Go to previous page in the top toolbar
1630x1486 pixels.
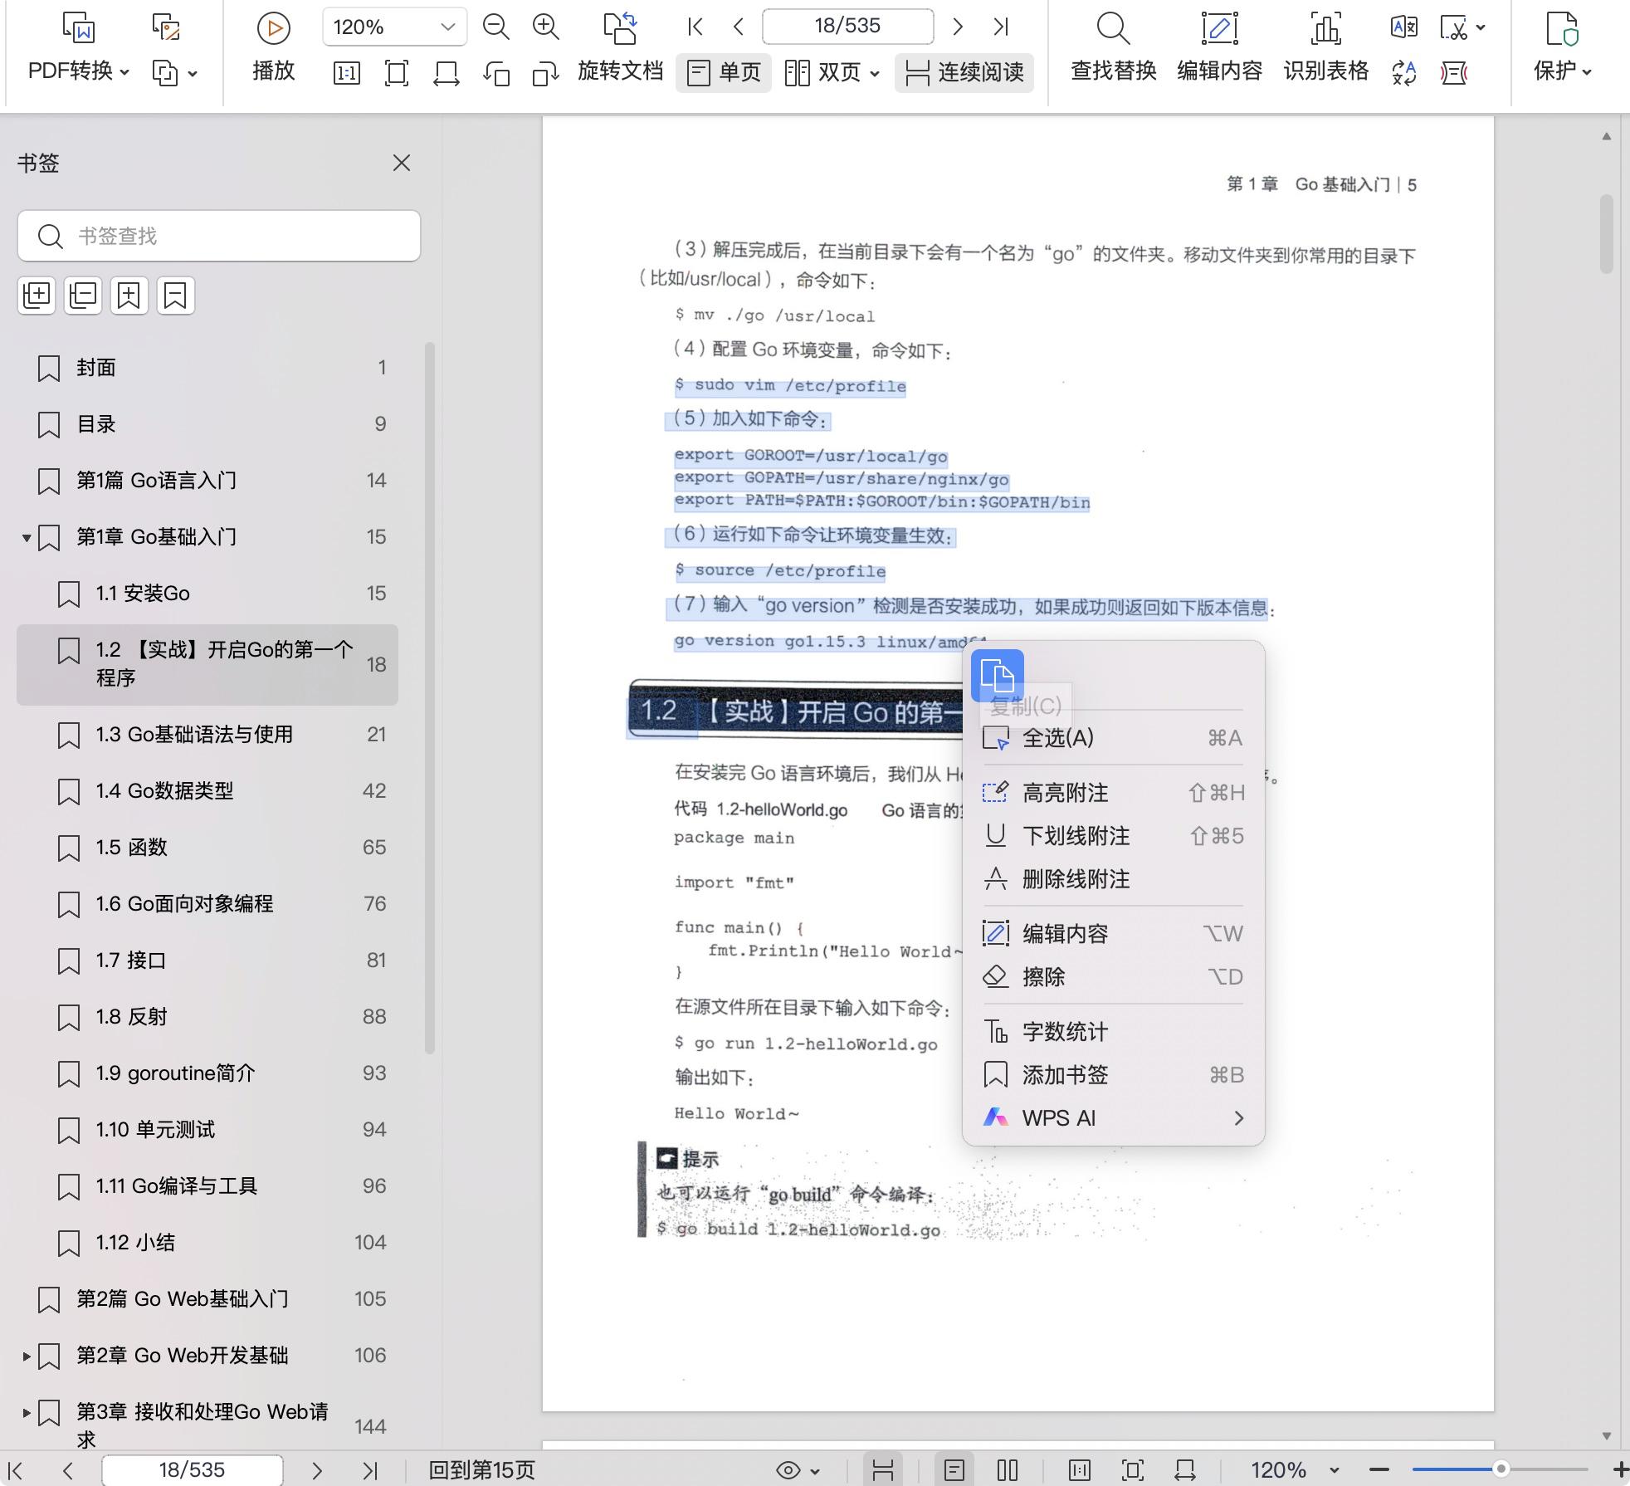[x=738, y=27]
